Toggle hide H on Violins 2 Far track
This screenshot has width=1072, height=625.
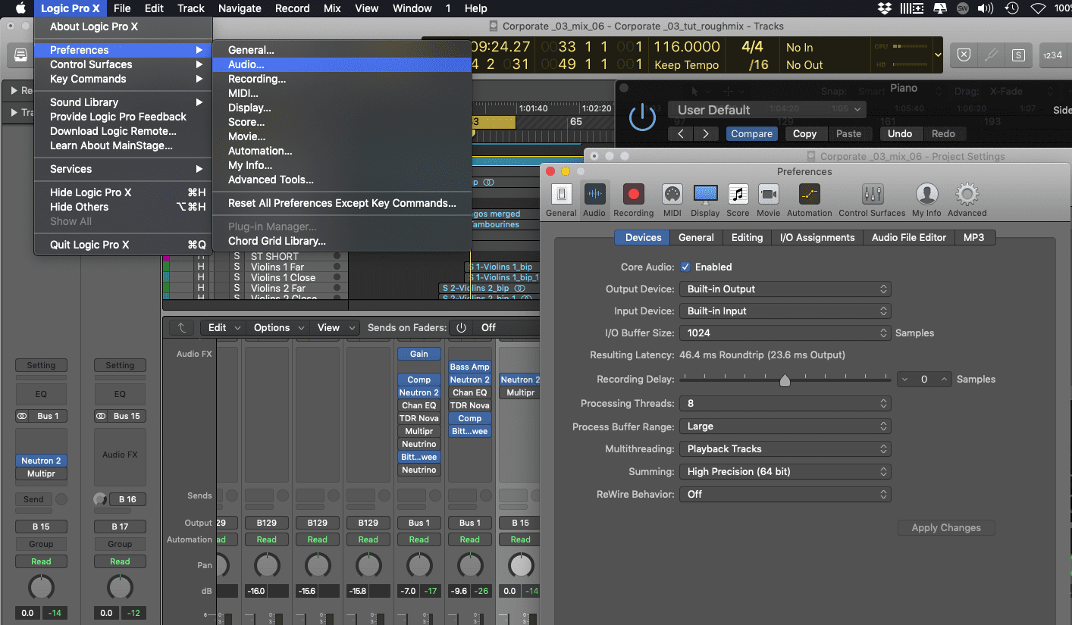point(201,288)
